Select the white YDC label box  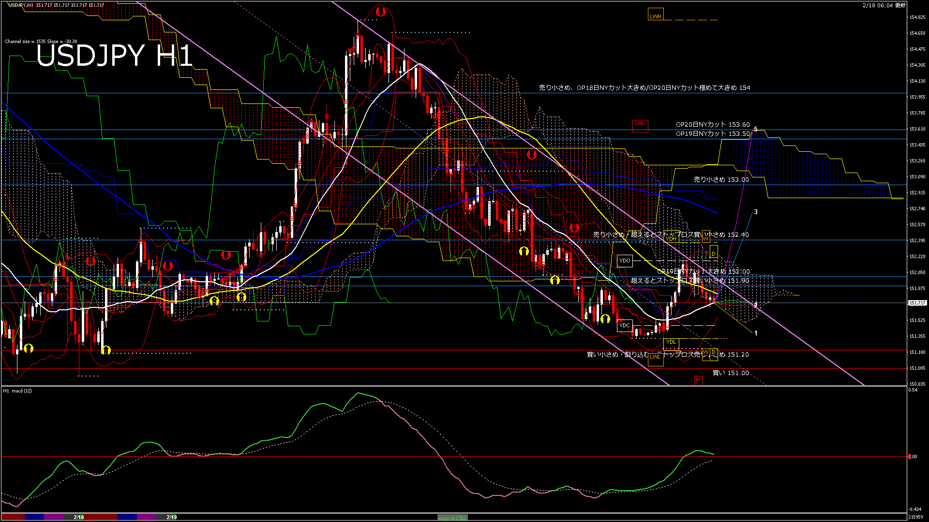tap(625, 325)
